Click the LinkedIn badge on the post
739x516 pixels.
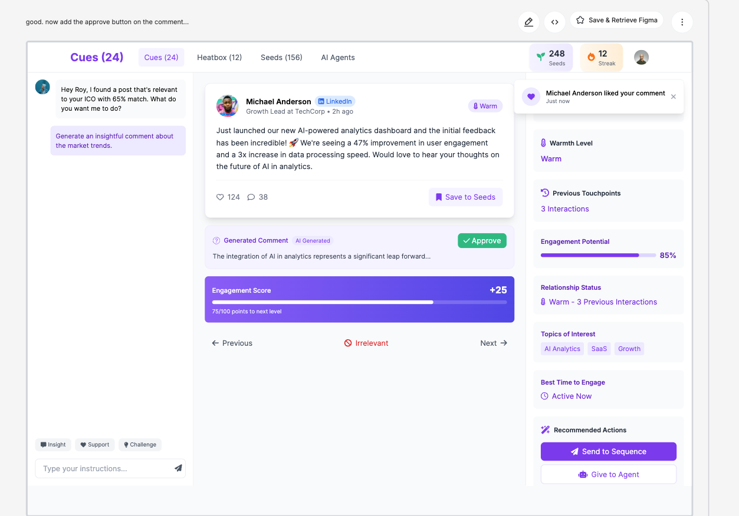point(334,101)
